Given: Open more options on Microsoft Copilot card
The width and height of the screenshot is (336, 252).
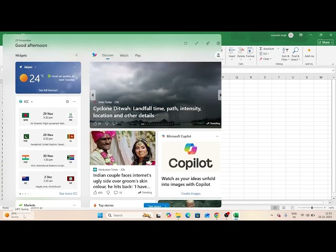Looking at the screenshot, I should 217,136.
